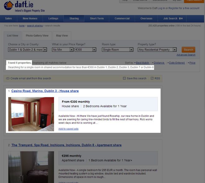The width and height of the screenshot is (205, 183).
Task: Click the Found 6 properties text
Action: (20, 63)
